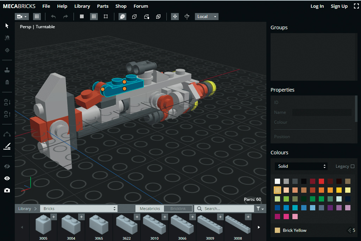
Task: Expand the Bricks category dropdown
Action: [78, 209]
